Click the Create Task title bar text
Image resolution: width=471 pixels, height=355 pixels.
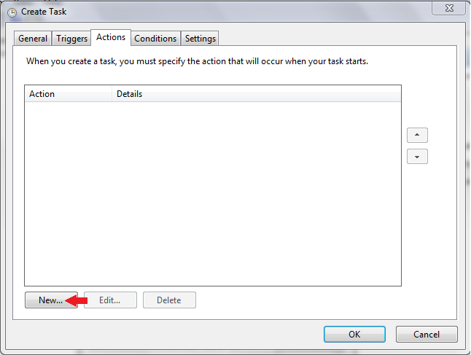(x=44, y=12)
